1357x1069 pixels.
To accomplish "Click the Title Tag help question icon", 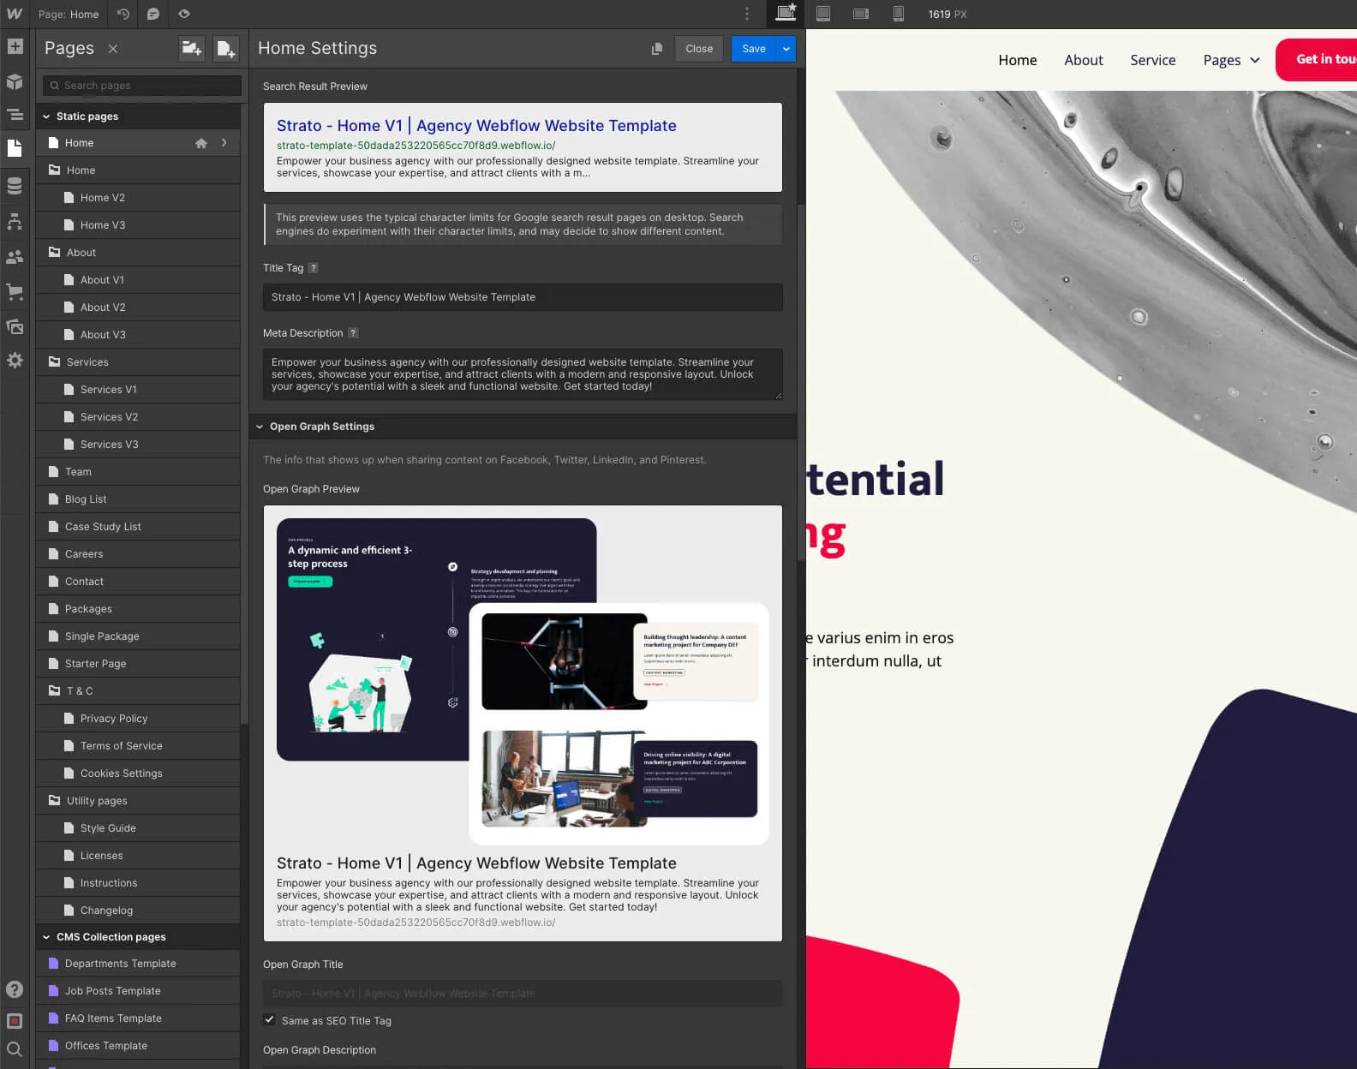I will click(314, 267).
